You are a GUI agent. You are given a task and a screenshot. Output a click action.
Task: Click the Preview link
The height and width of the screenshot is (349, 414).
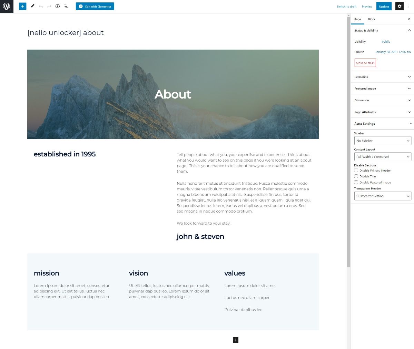point(367,7)
